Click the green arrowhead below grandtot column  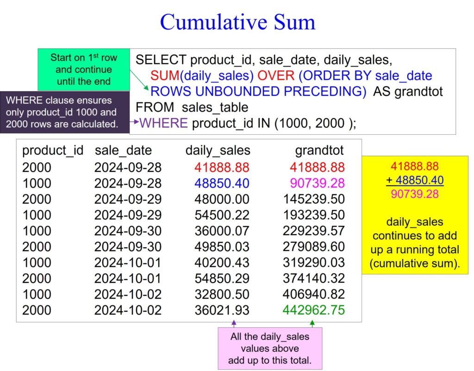[x=312, y=323]
